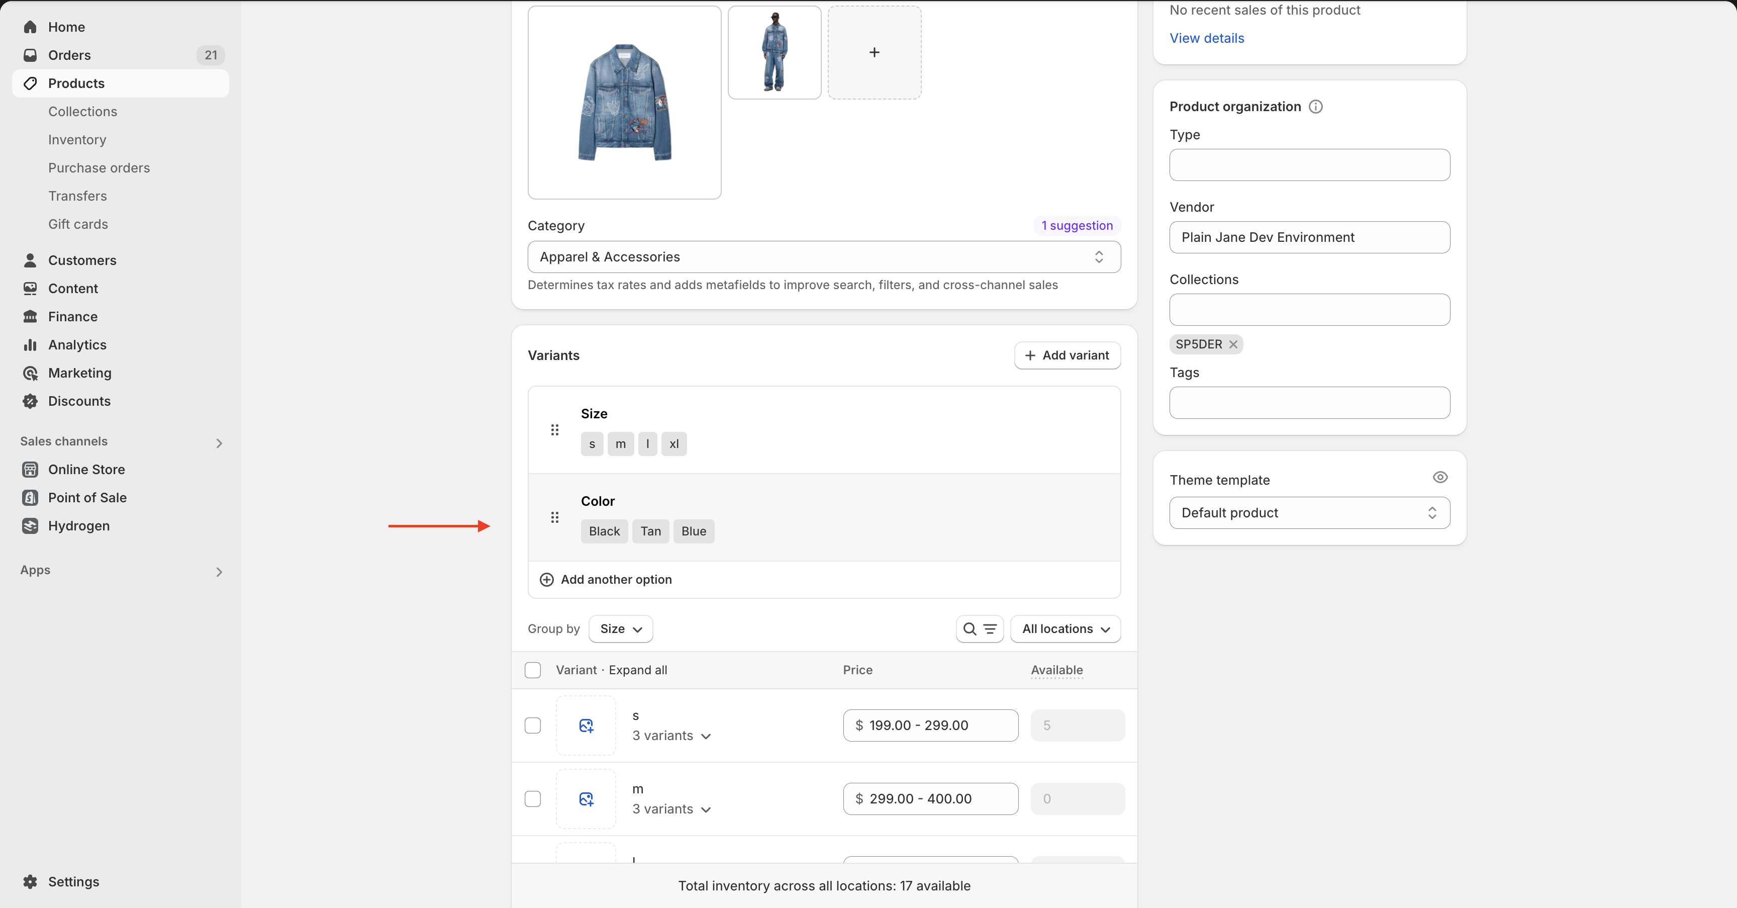Click the Product organization info icon
Image resolution: width=1737 pixels, height=908 pixels.
pos(1315,107)
